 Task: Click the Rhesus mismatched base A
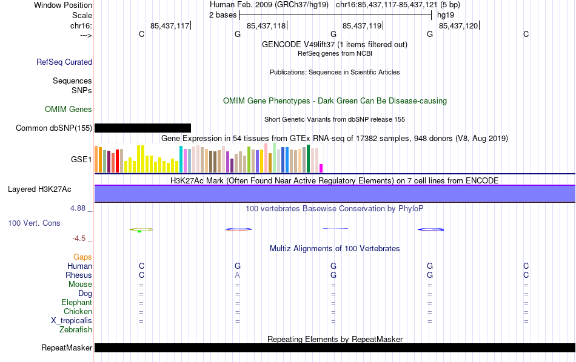(237, 275)
